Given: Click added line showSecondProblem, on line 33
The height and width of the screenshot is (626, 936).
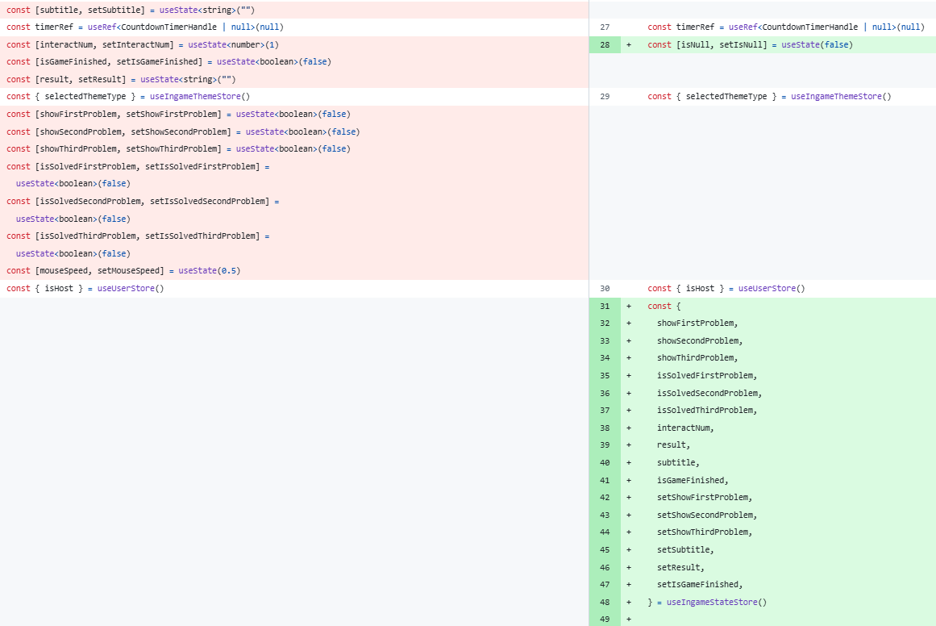Looking at the screenshot, I should (x=700, y=341).
